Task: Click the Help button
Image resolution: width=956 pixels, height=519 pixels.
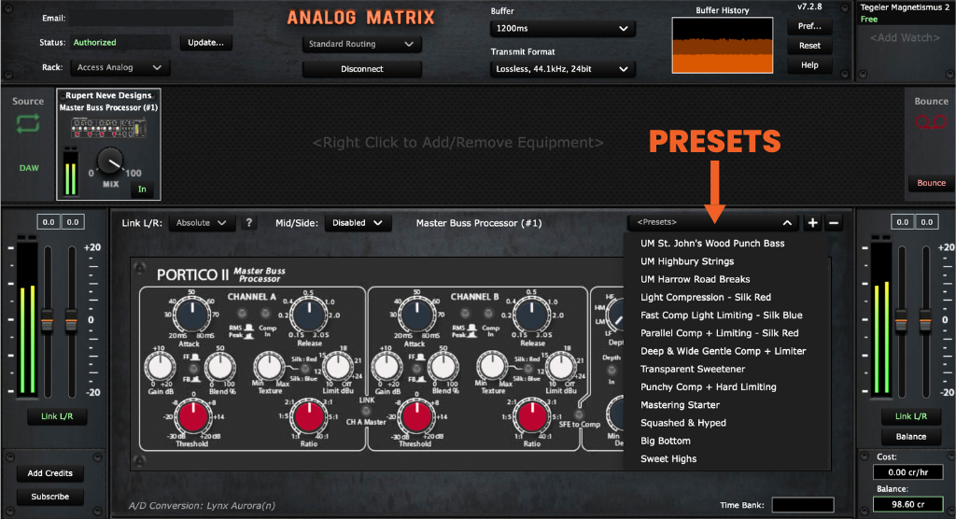Action: coord(809,65)
